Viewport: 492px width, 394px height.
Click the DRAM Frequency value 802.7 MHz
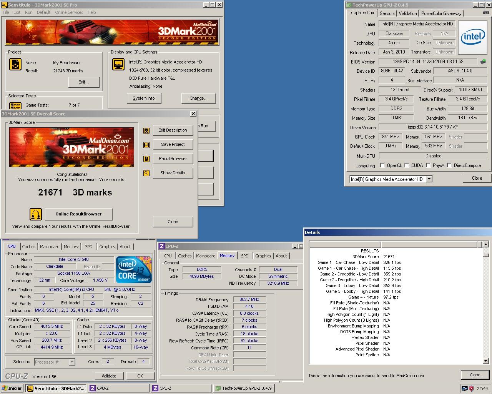coord(249,299)
